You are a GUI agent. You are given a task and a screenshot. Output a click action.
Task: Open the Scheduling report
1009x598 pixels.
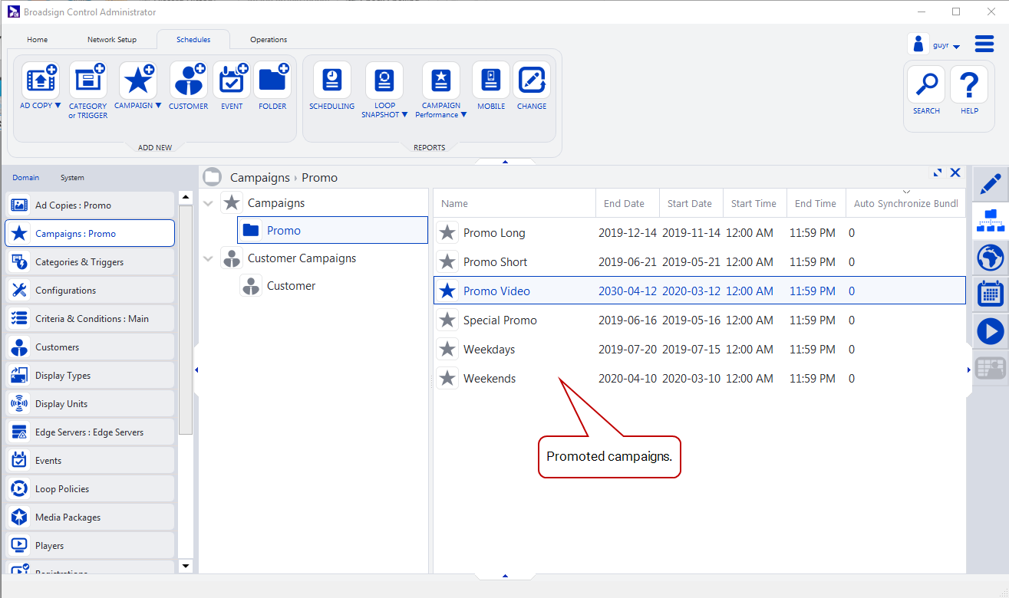coord(331,80)
